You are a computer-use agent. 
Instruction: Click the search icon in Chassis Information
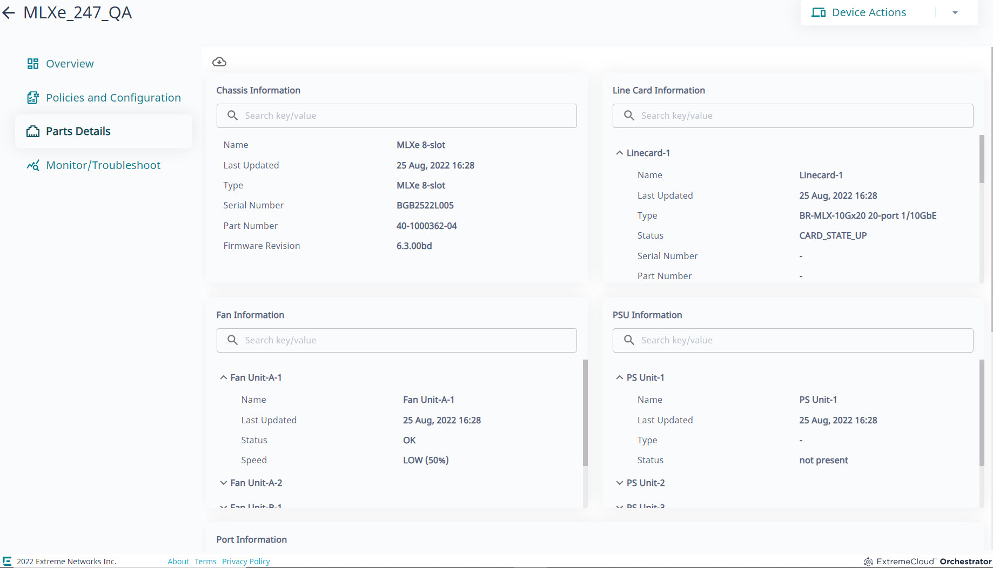[x=232, y=116]
